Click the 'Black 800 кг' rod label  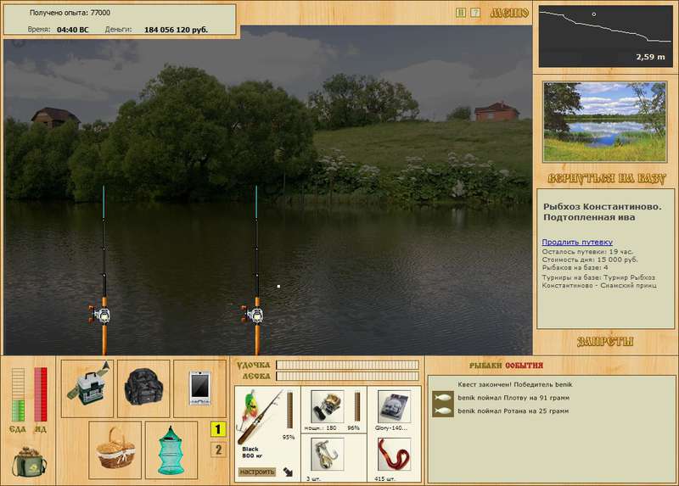250,452
